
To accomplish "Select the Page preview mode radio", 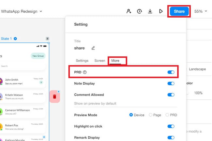I will (x=150, y=115).
